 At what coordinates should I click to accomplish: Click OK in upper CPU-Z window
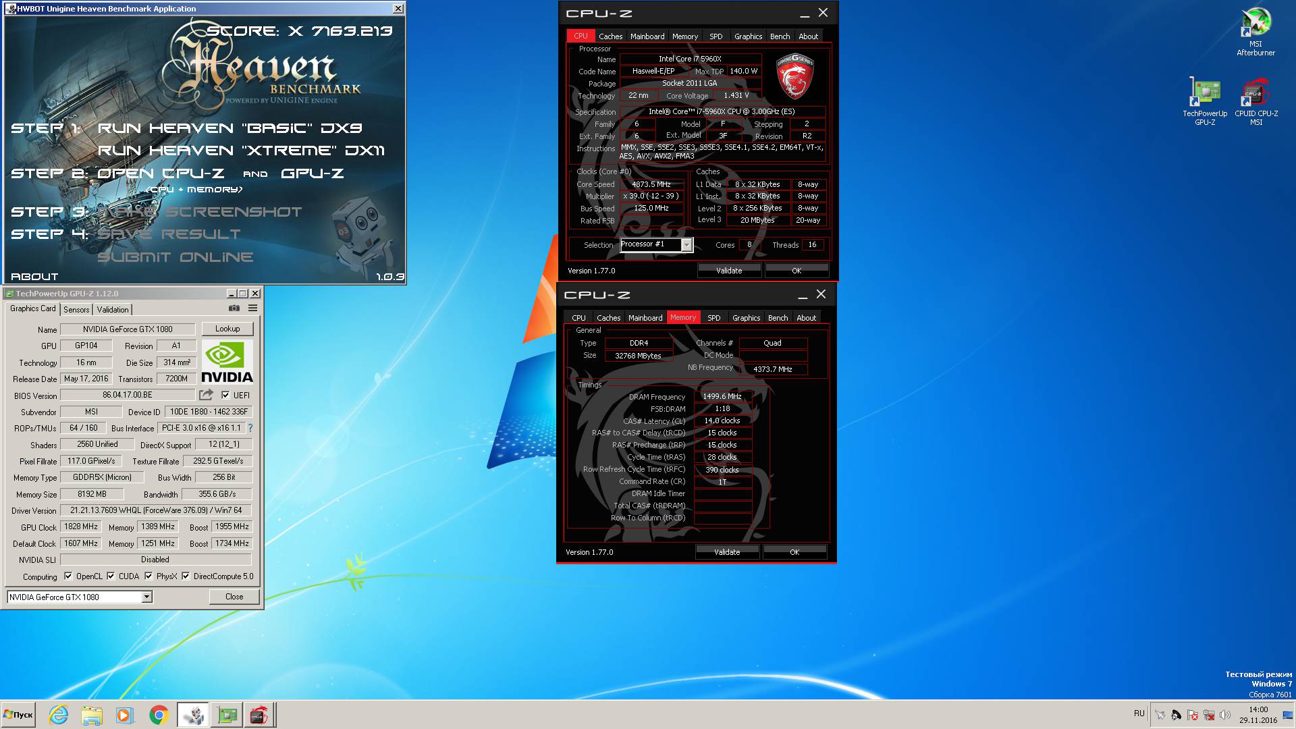click(796, 271)
